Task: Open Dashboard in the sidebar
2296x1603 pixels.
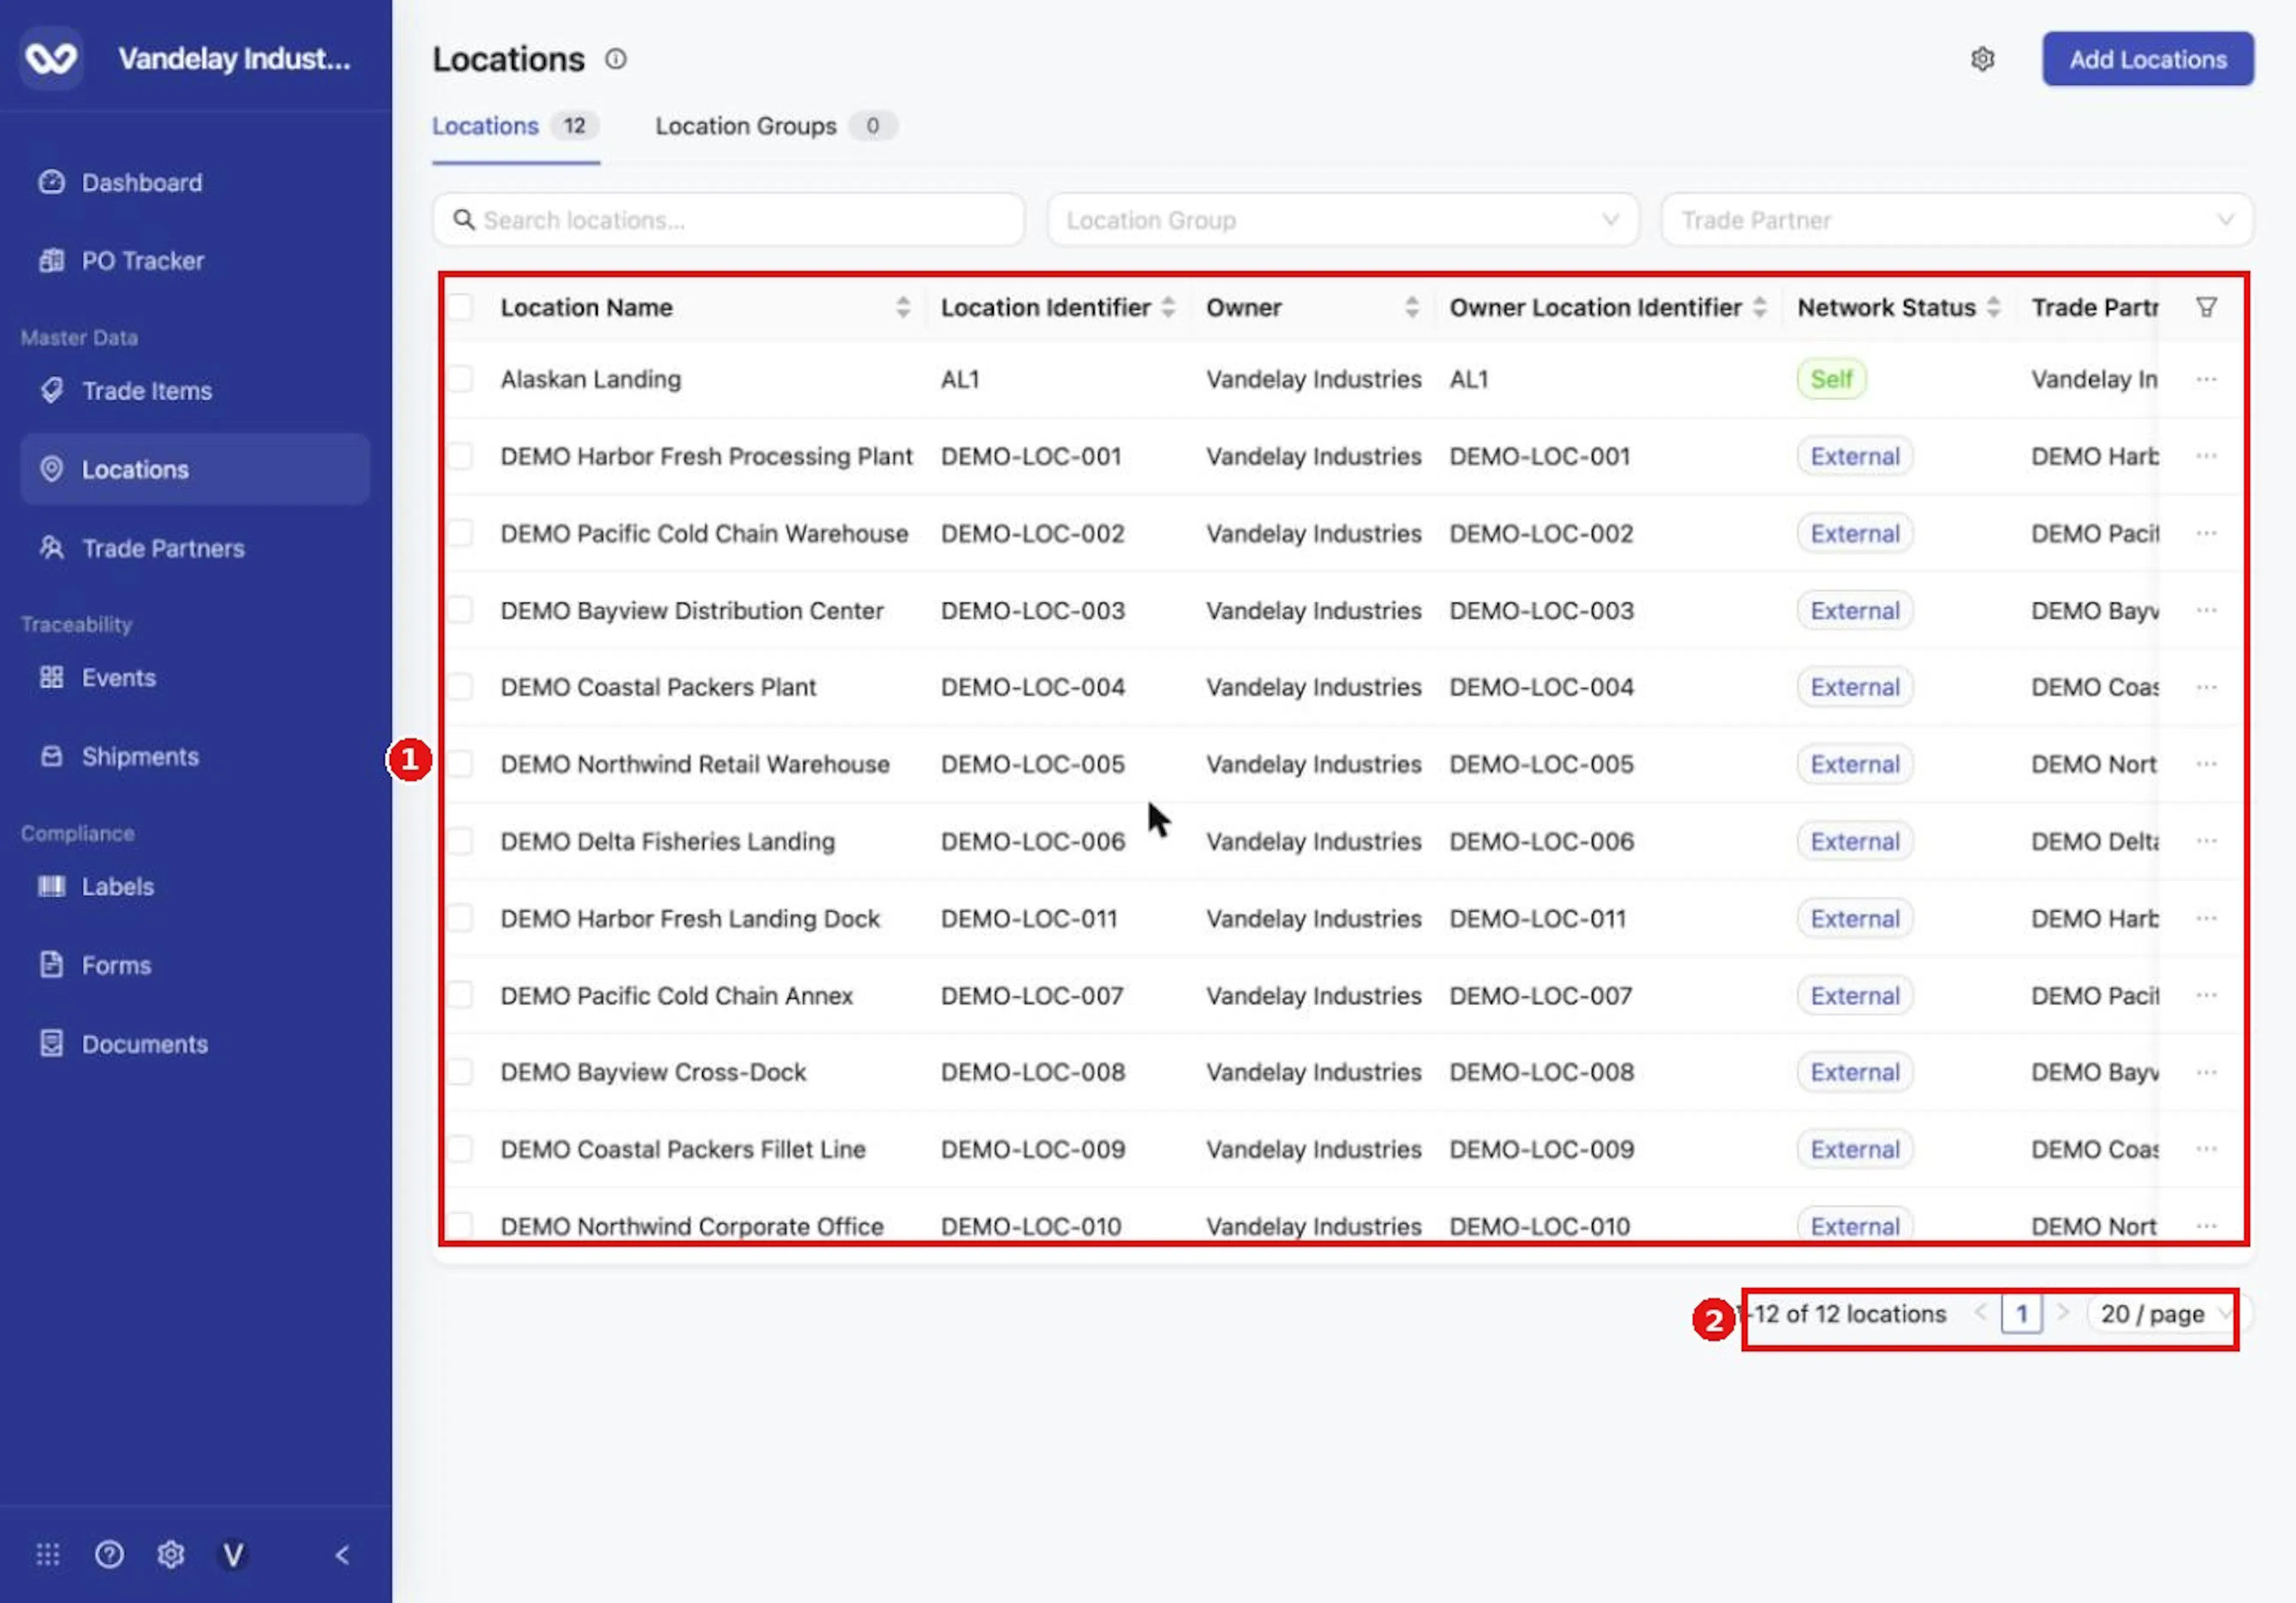Action: (x=195, y=183)
